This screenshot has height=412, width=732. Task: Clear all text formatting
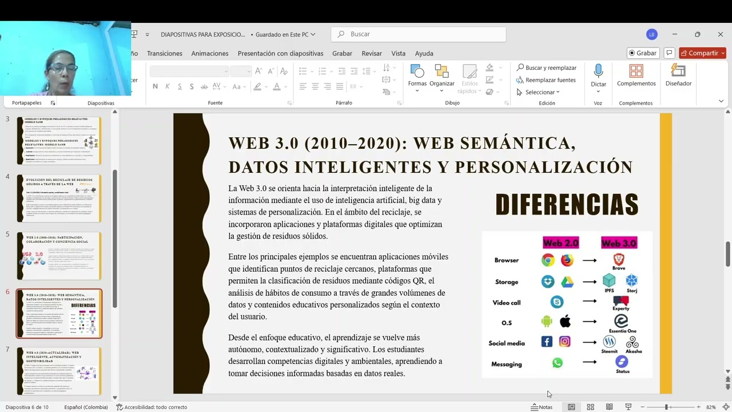285,71
